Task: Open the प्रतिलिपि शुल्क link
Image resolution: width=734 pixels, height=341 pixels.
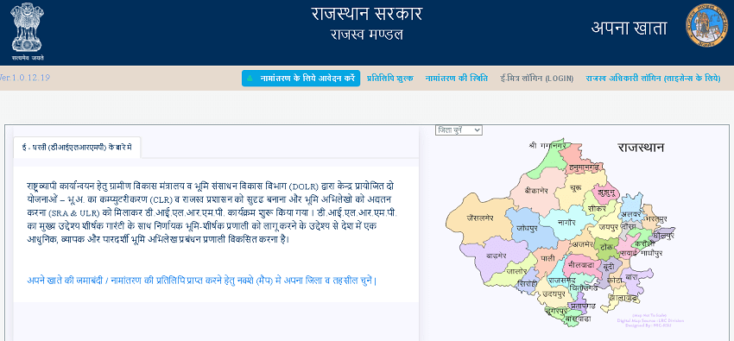Action: 389,78
